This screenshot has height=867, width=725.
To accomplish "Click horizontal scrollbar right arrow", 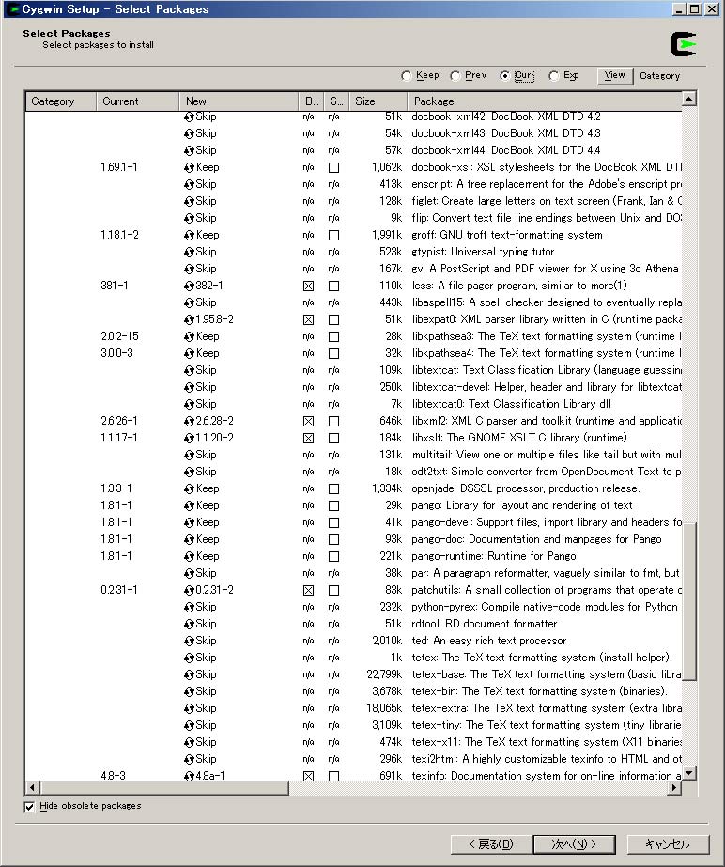I will click(x=674, y=787).
